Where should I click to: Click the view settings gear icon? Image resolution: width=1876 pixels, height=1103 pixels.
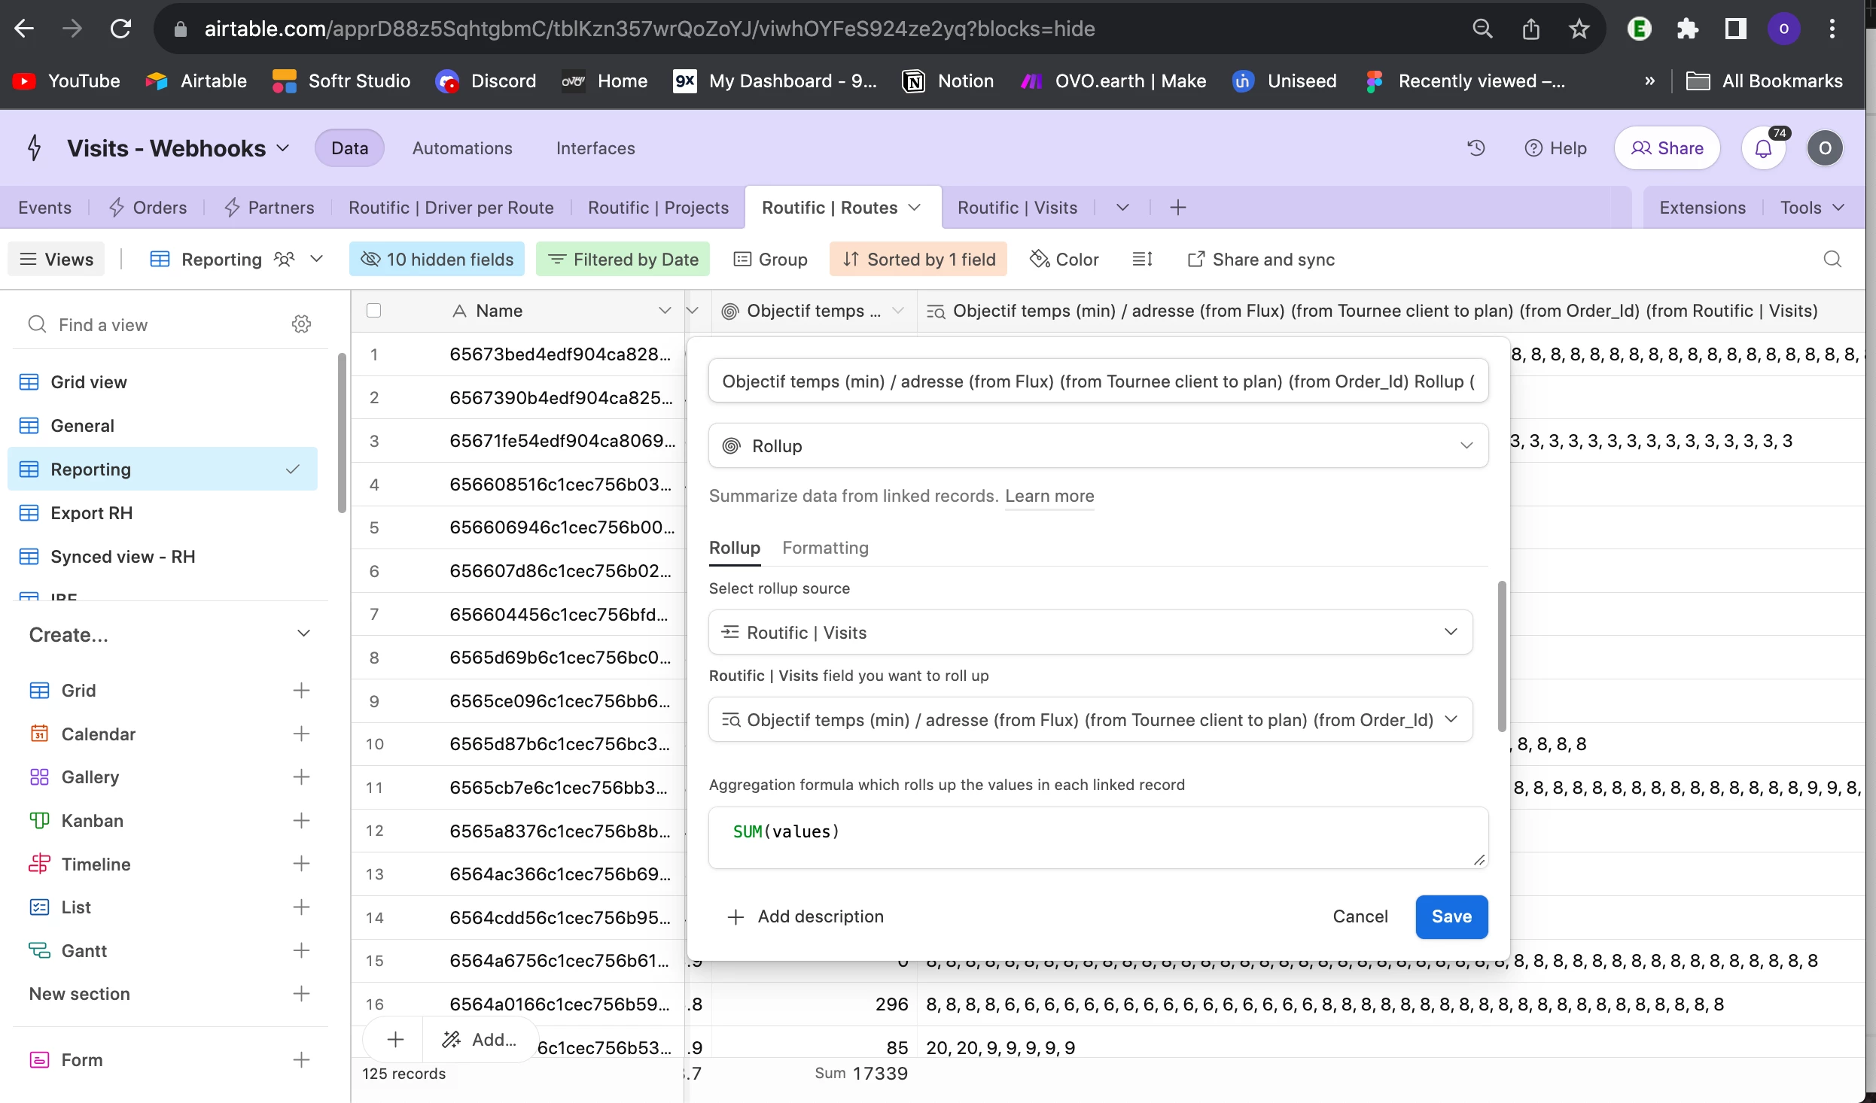(x=301, y=324)
